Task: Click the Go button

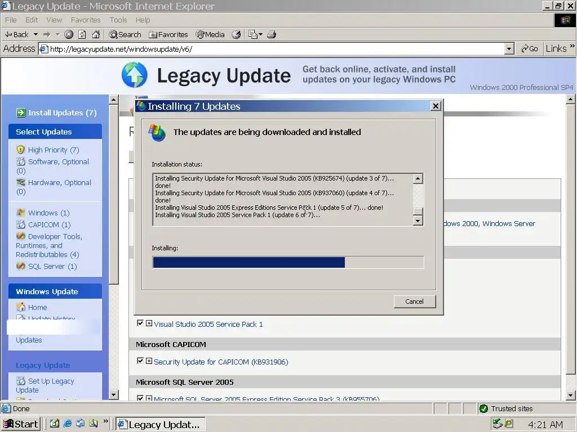Action: pyautogui.click(x=530, y=48)
